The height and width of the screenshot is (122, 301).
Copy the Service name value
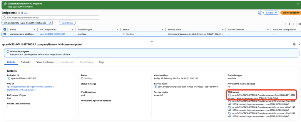(x=156, y=87)
